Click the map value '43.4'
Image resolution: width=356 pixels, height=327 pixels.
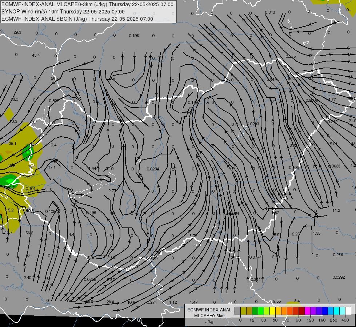click(36, 55)
